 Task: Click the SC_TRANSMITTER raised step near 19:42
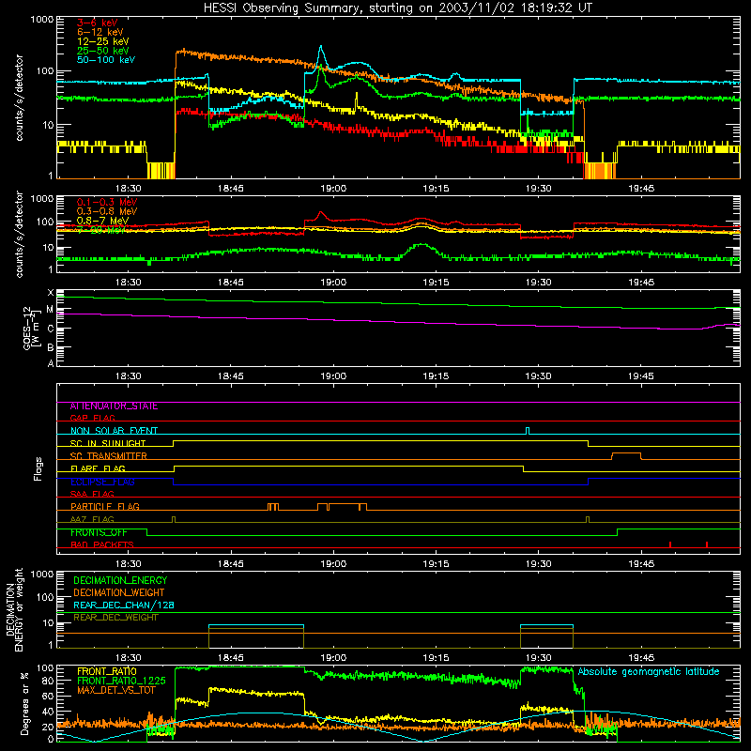626,453
